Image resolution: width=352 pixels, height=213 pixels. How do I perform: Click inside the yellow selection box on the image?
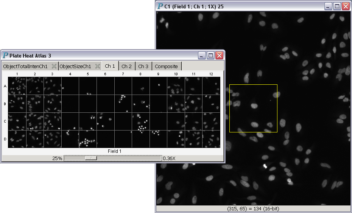[253, 108]
